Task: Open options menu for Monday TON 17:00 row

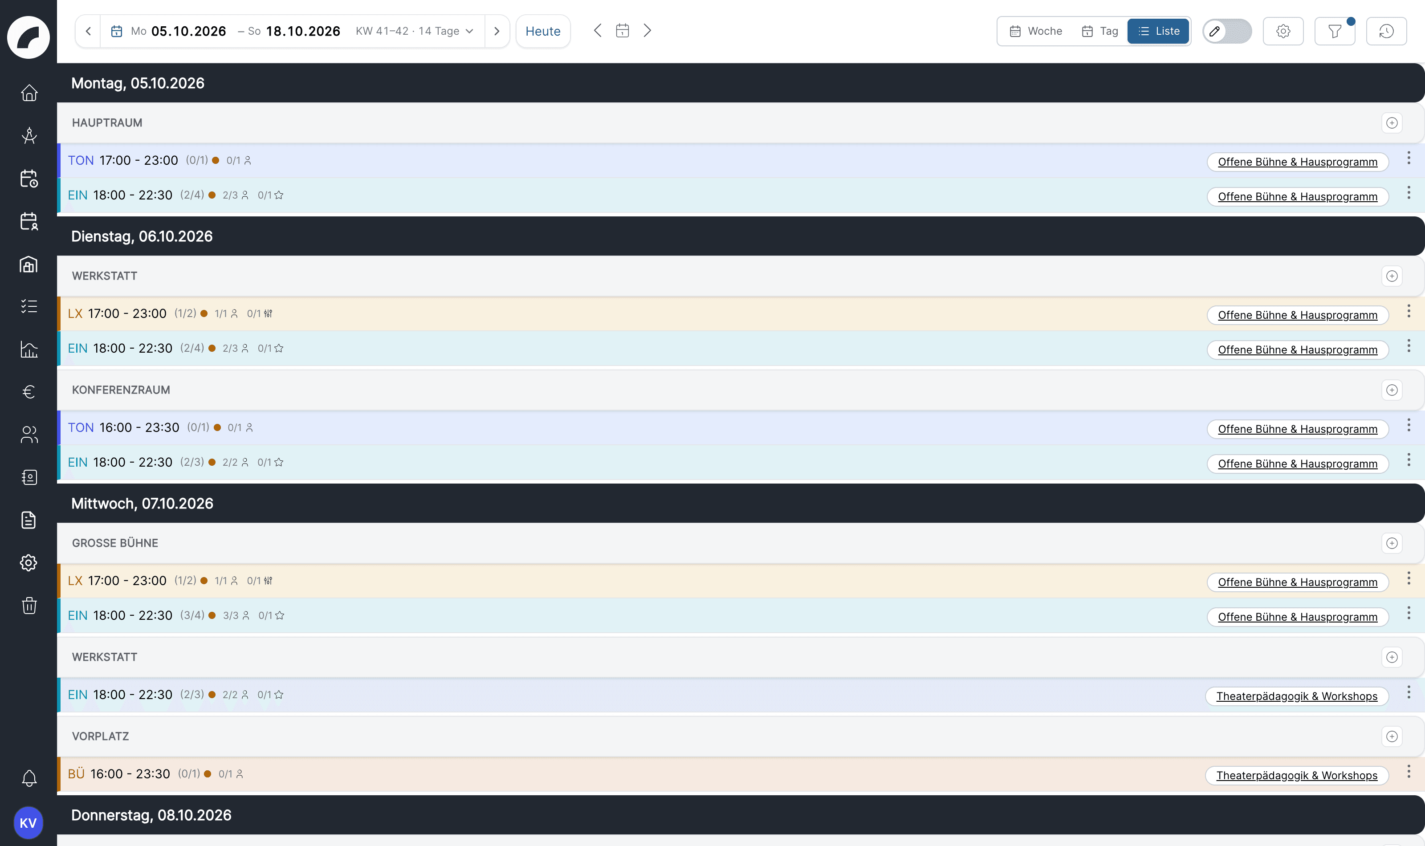Action: pyautogui.click(x=1409, y=158)
